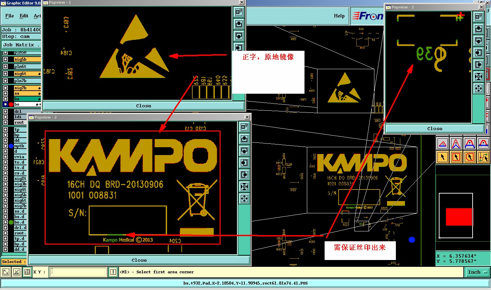Click the trapezoid with crossed blue line icon

pyautogui.click(x=483, y=143)
